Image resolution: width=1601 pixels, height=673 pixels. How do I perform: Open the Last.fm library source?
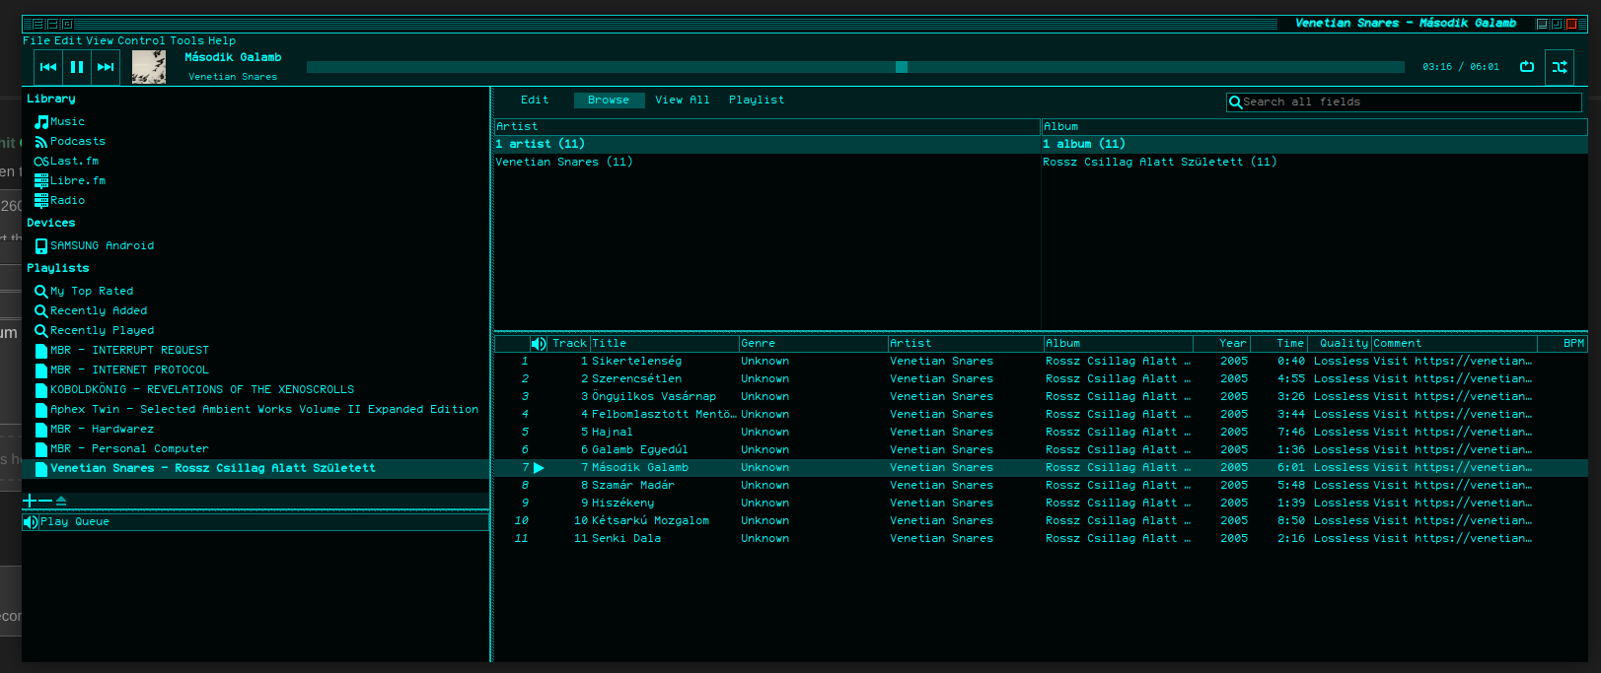(73, 162)
